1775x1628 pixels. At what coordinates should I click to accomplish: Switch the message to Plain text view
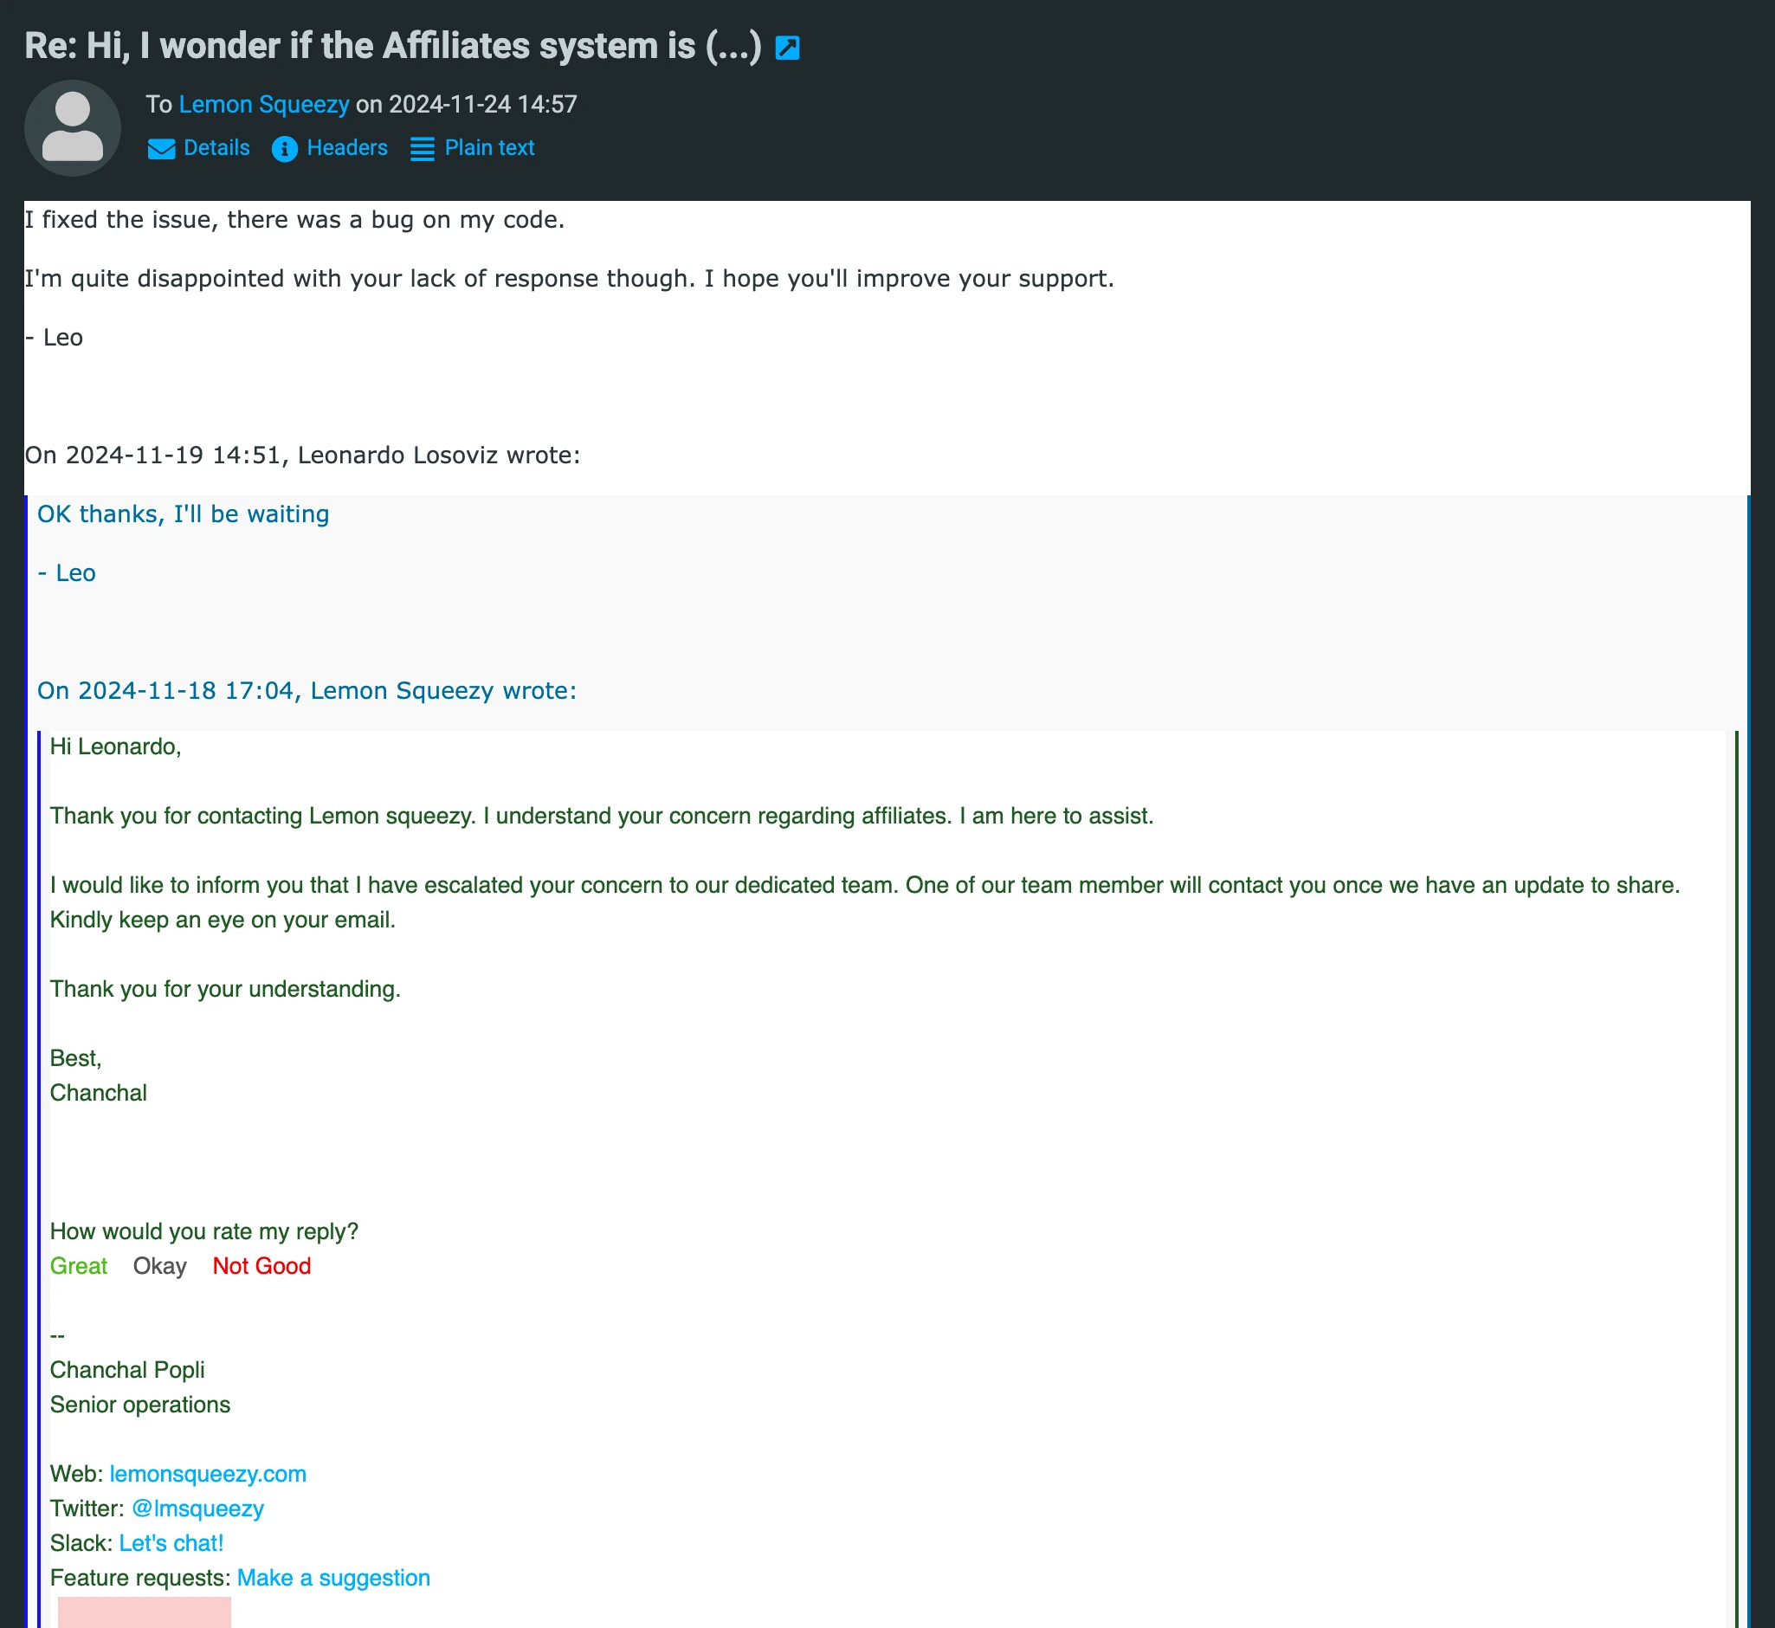click(x=489, y=148)
